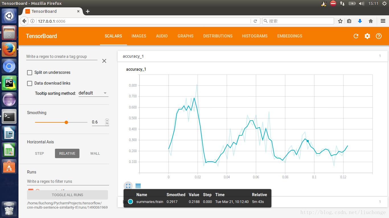
Task: Collapse the accuracy_1 tag group header
Action: click(x=252, y=56)
